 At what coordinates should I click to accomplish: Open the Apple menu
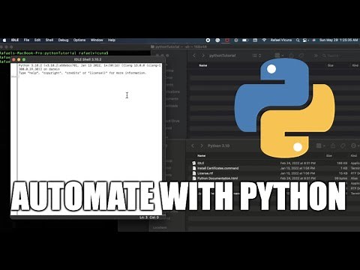(4, 40)
